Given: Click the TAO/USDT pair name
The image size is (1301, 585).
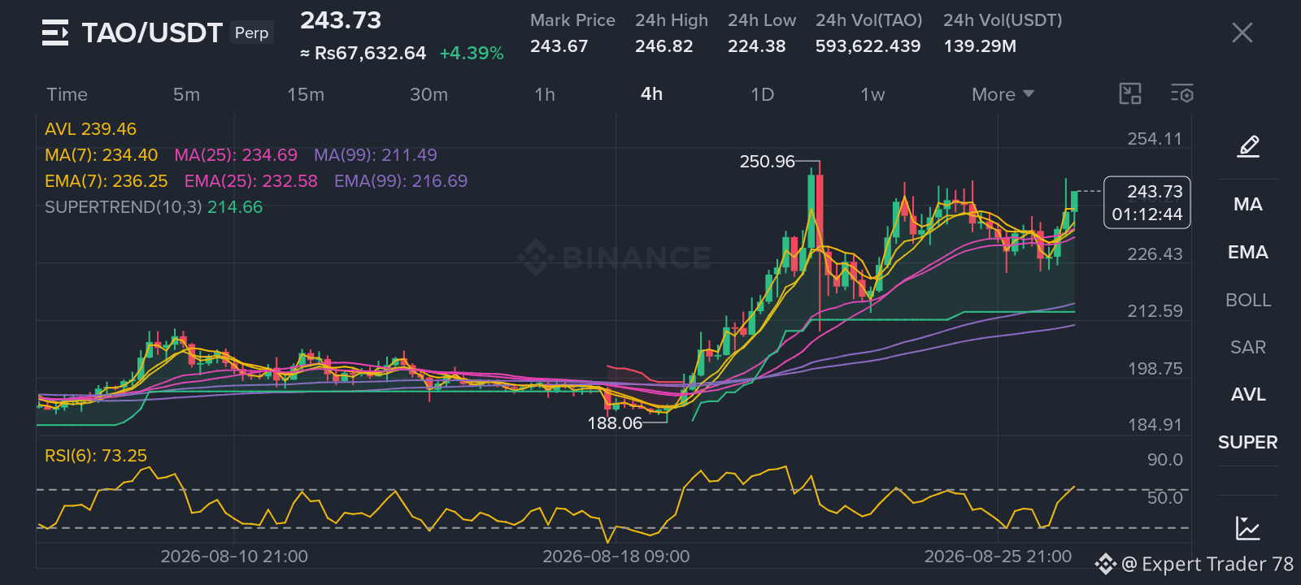Looking at the screenshot, I should (152, 32).
